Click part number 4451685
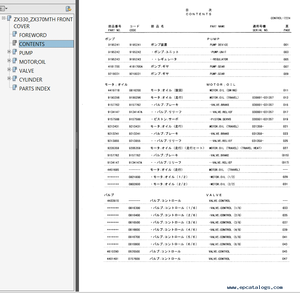 [x=113, y=170]
